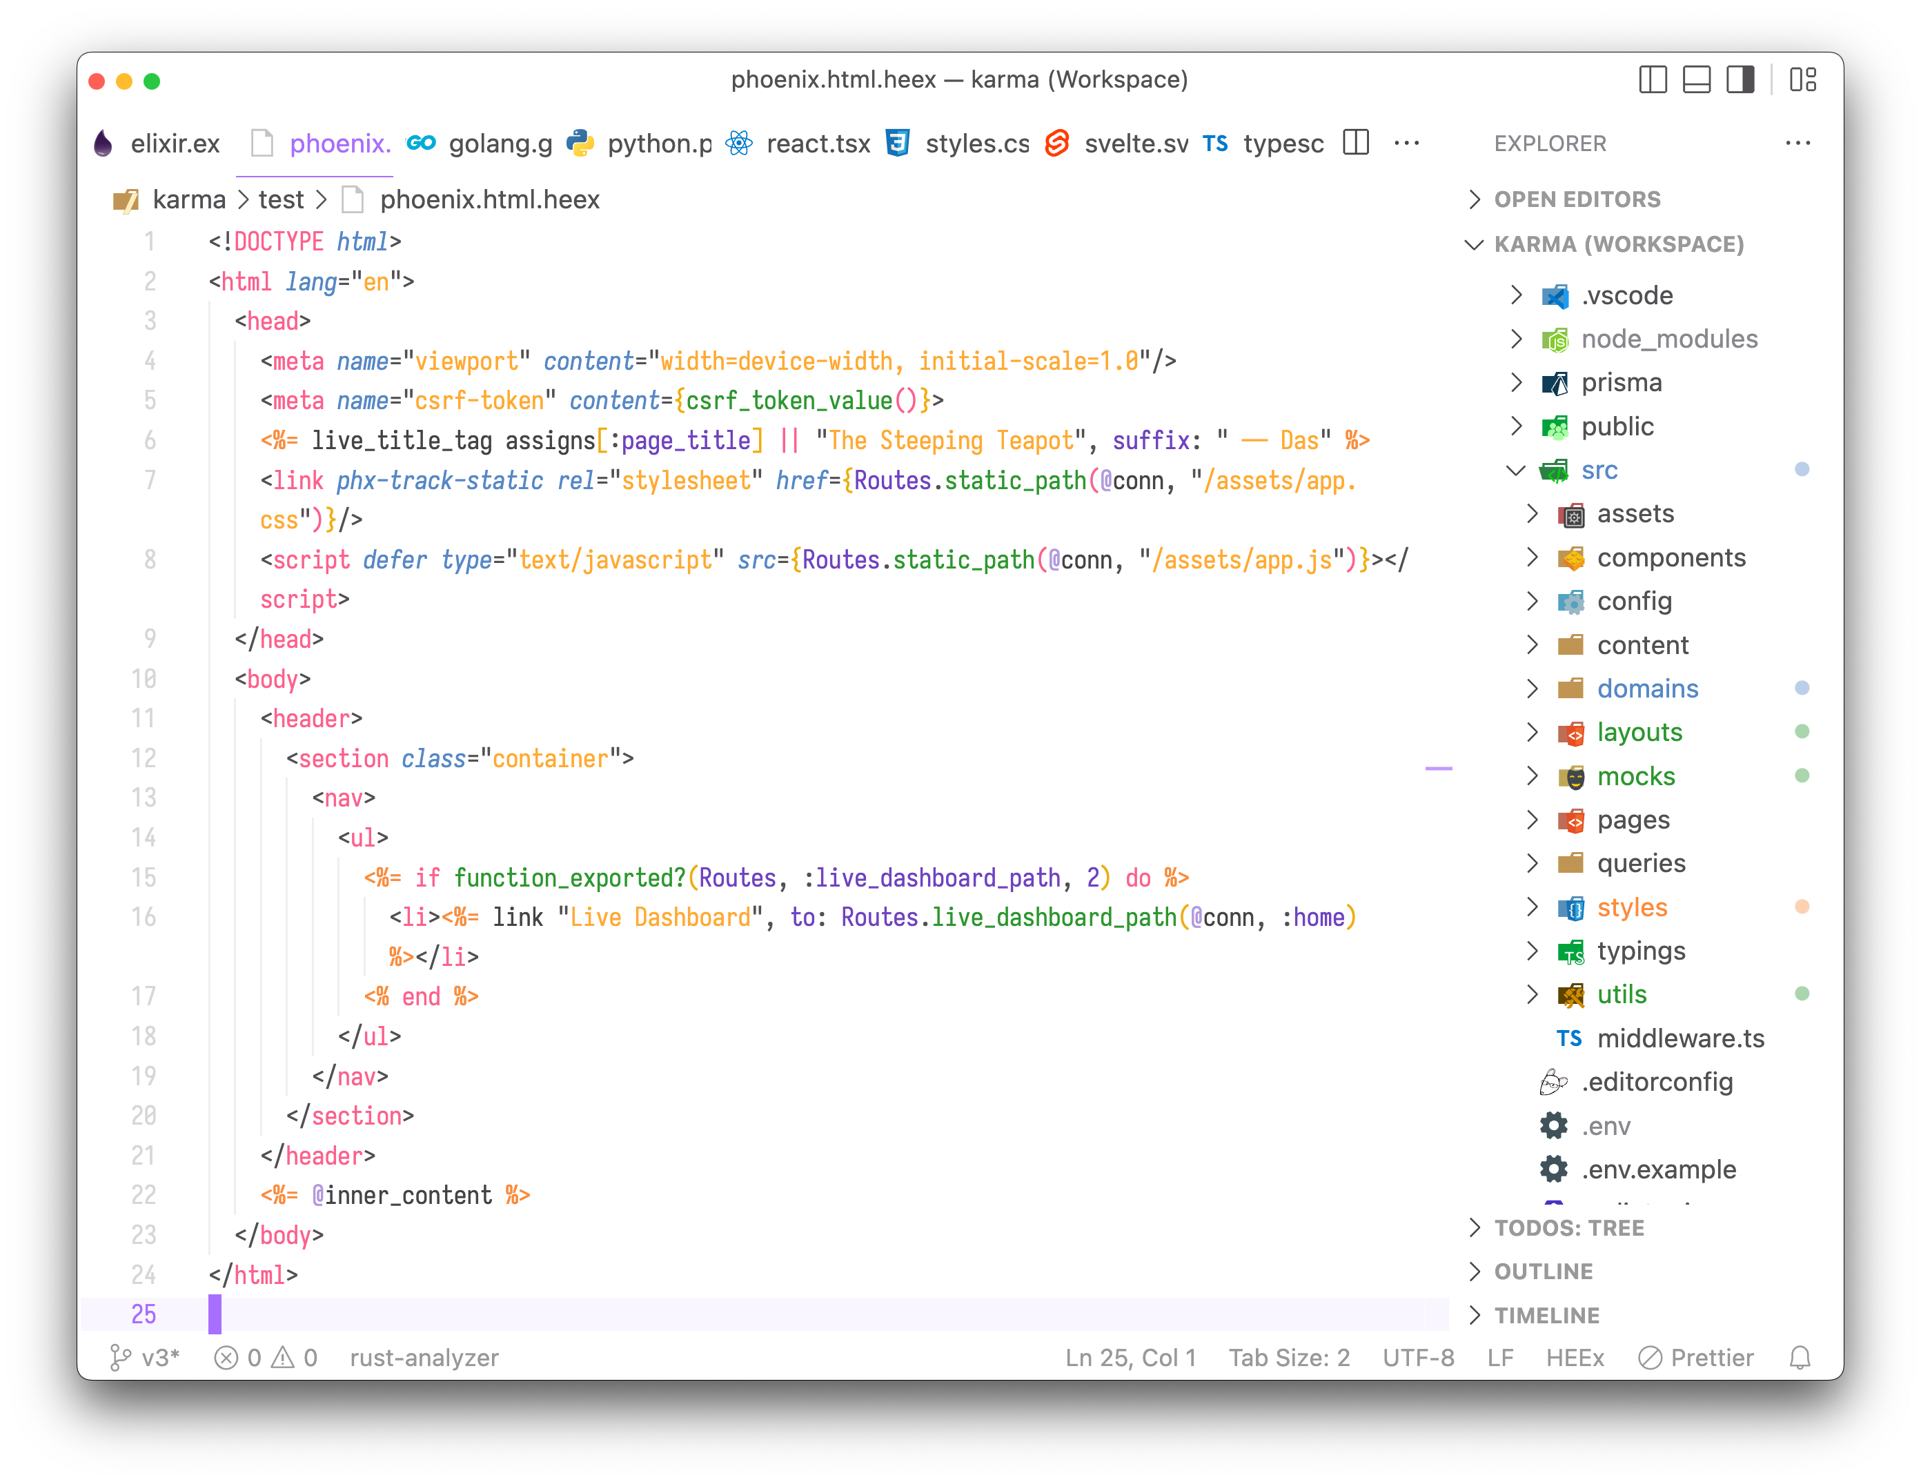
Task: Click the split editor icon
Action: pyautogui.click(x=1355, y=143)
